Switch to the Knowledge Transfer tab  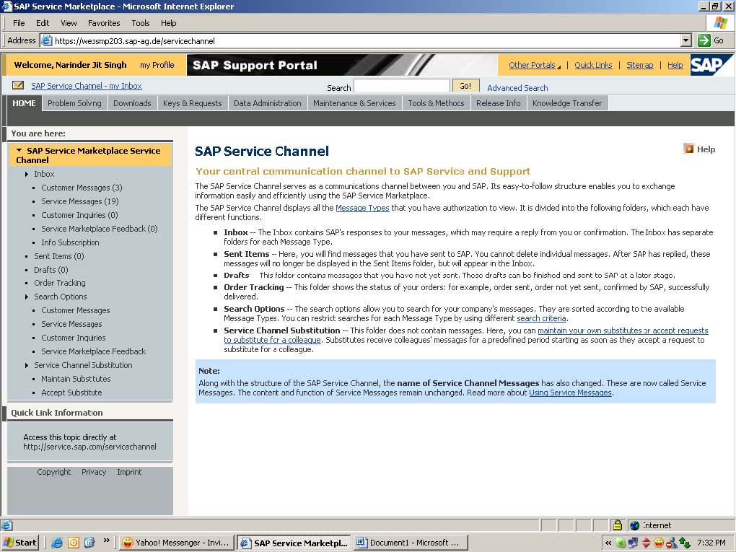tap(567, 103)
